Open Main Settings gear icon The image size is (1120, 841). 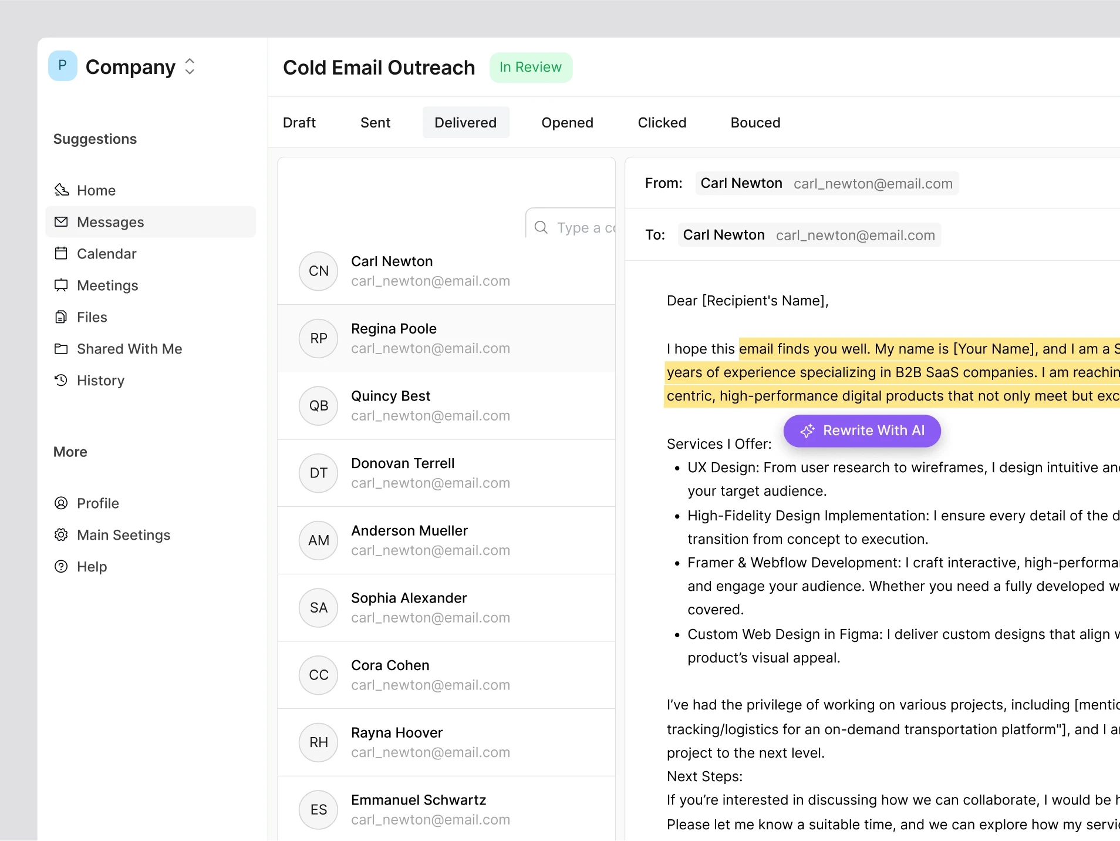click(x=62, y=534)
